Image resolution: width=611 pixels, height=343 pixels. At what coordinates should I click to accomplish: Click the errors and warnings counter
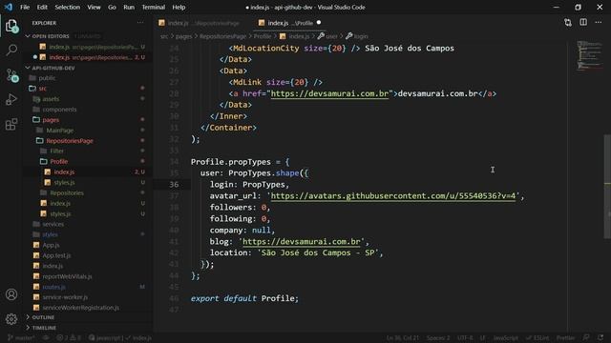[69, 337]
